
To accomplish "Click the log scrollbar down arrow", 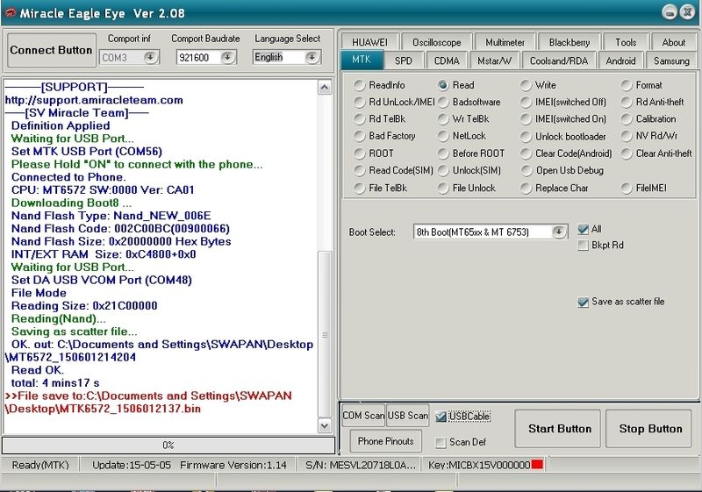I will point(325,426).
